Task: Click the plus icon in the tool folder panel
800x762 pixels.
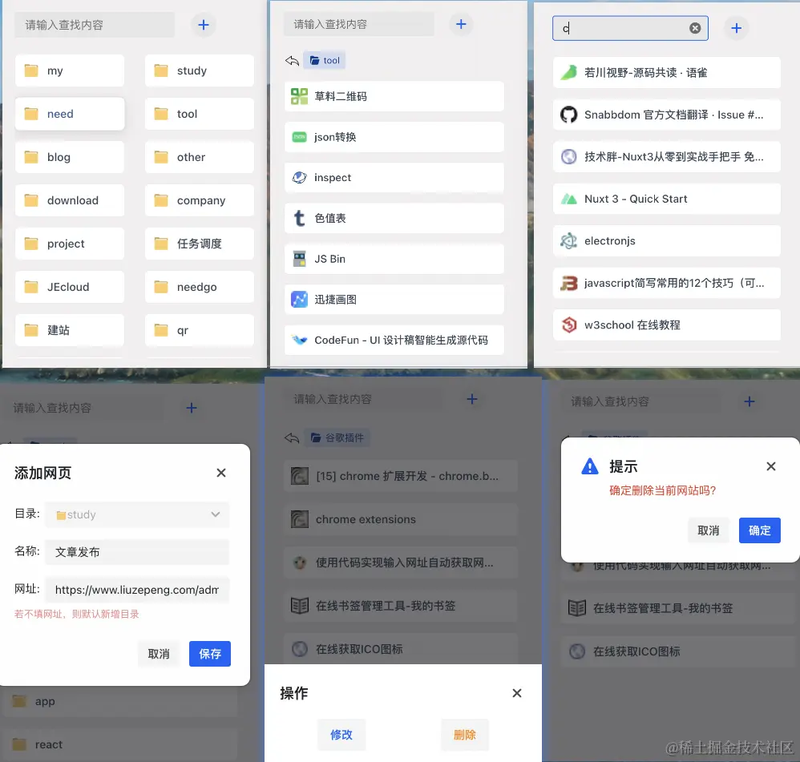Action: [x=461, y=24]
